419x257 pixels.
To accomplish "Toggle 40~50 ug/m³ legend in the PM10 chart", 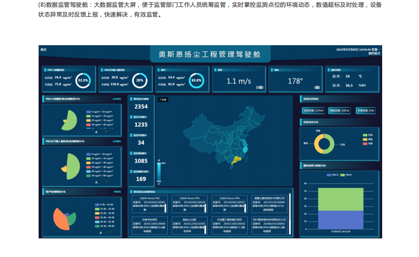I will [x=99, y=171].
